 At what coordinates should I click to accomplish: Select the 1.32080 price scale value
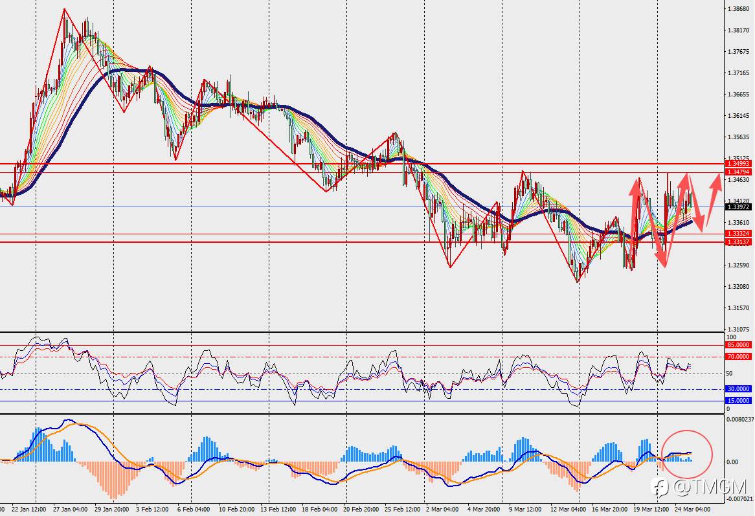point(738,286)
